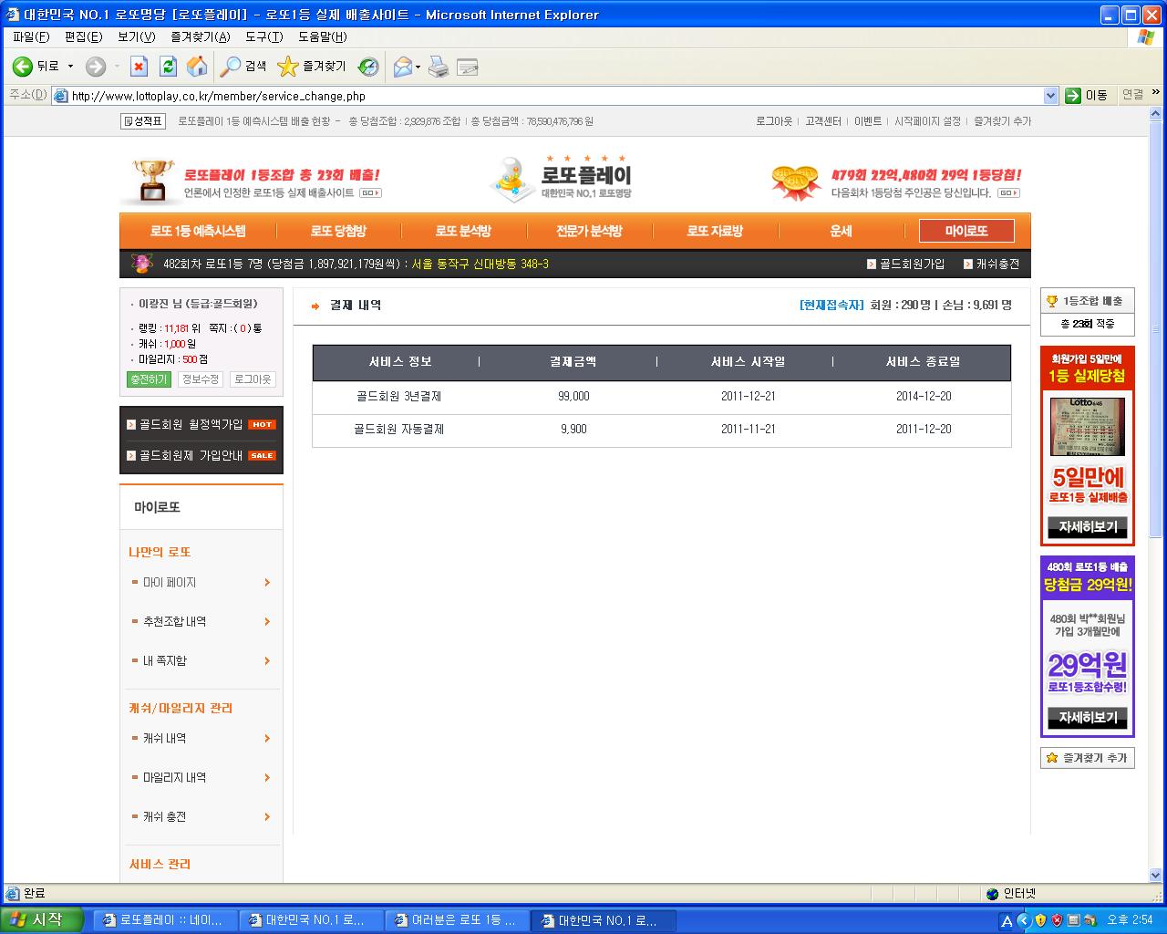Open the Back button history dropdown arrow
The width and height of the screenshot is (1167, 934).
[70, 67]
